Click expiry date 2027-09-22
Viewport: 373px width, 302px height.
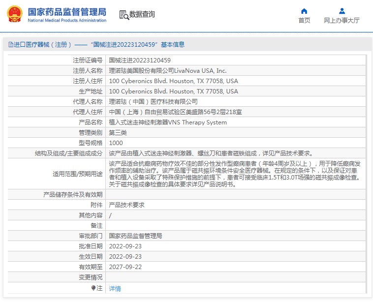point(125,267)
